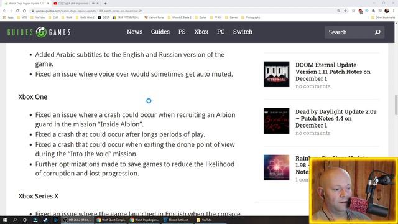Close the Watch Dogs Legion tab
Image resolution: width=398 pixels, height=224 pixels.
[x=48, y=4]
